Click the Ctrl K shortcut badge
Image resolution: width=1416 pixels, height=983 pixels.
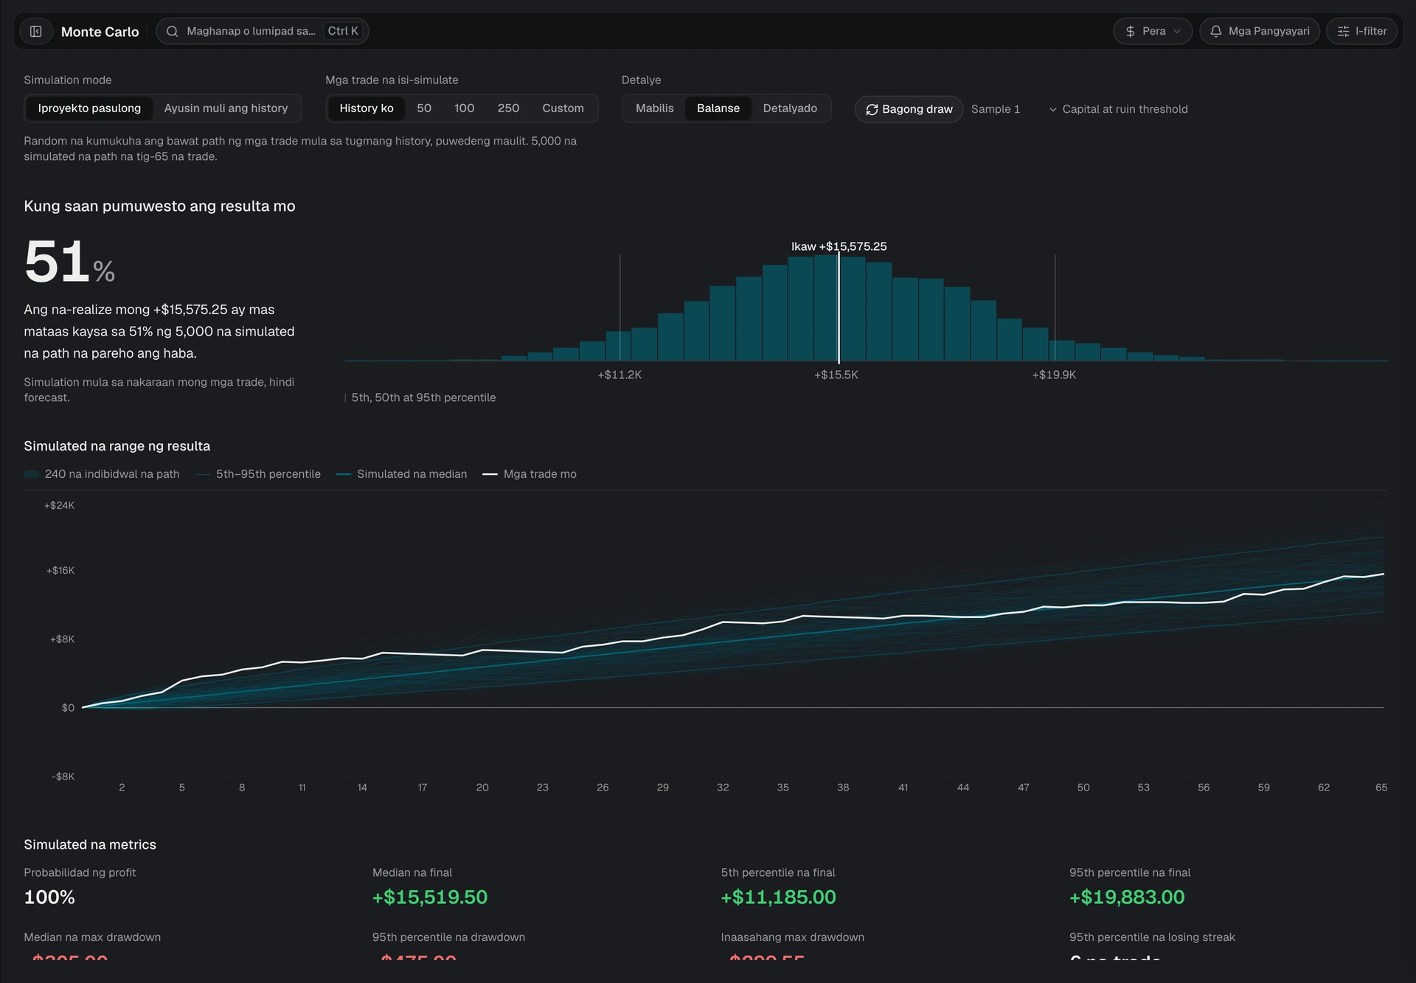click(x=343, y=31)
